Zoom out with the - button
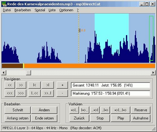This screenshot has height=132, width=157. click(x=62, y=93)
